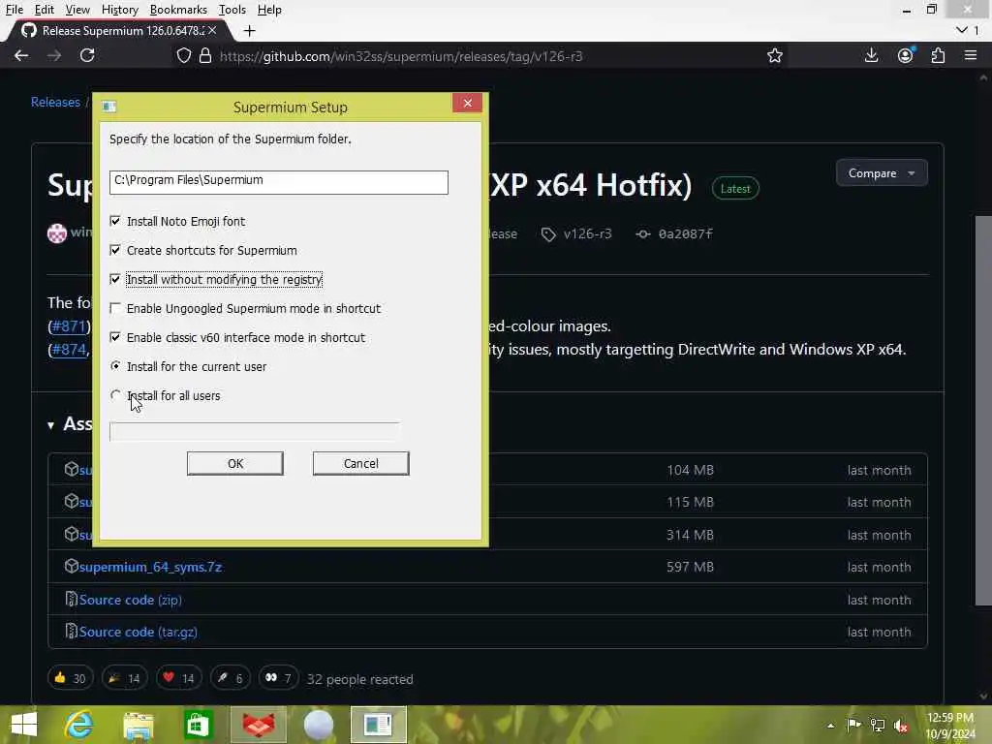
Task: Click the eyes reaction
Action: pos(278,678)
